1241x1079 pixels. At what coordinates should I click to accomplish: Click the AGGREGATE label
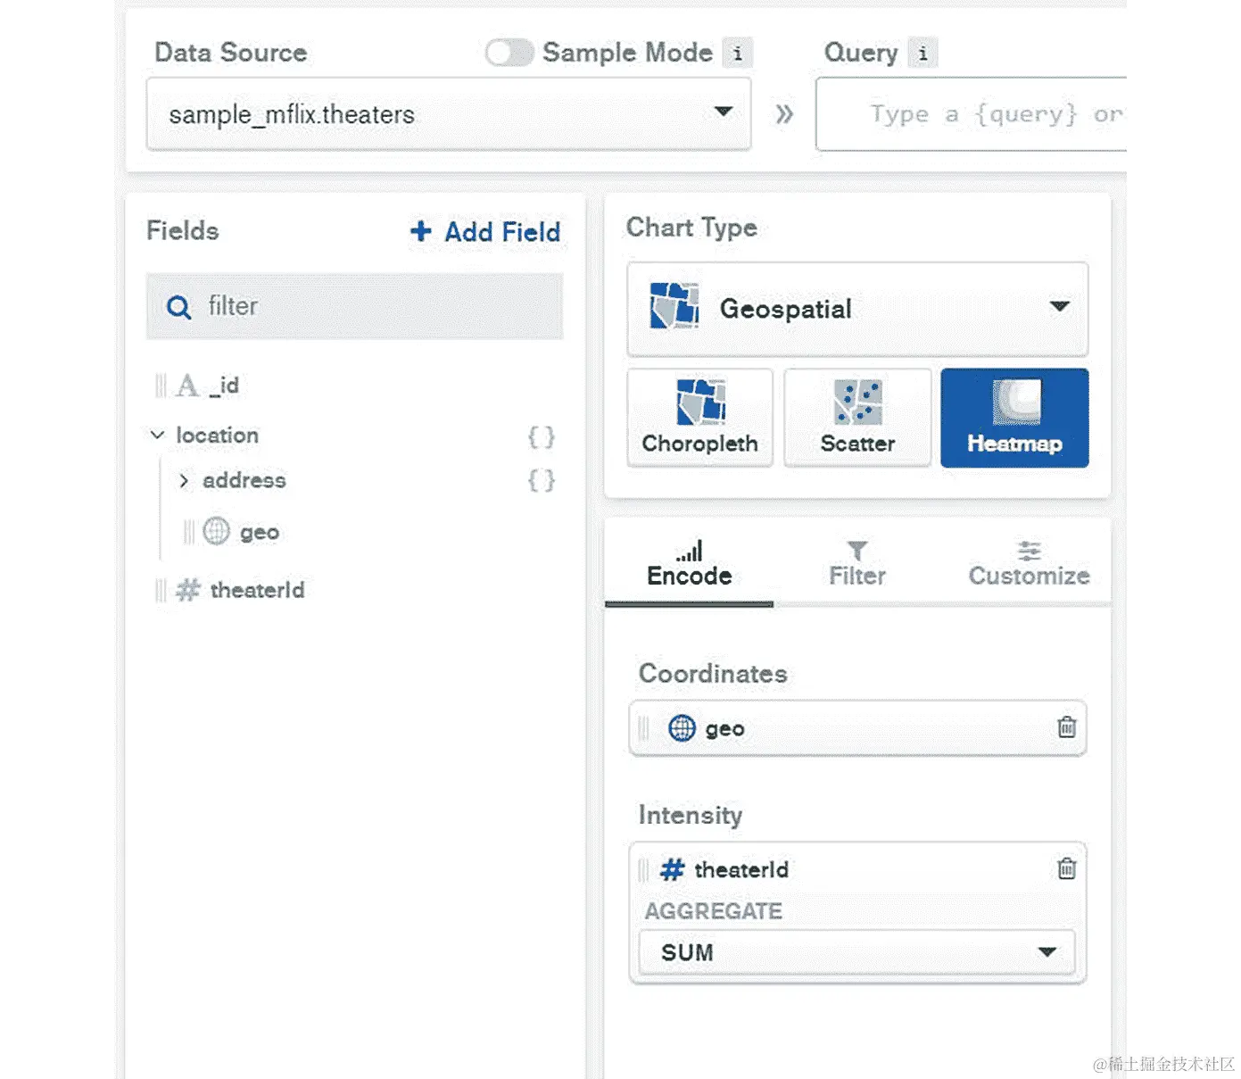(714, 911)
